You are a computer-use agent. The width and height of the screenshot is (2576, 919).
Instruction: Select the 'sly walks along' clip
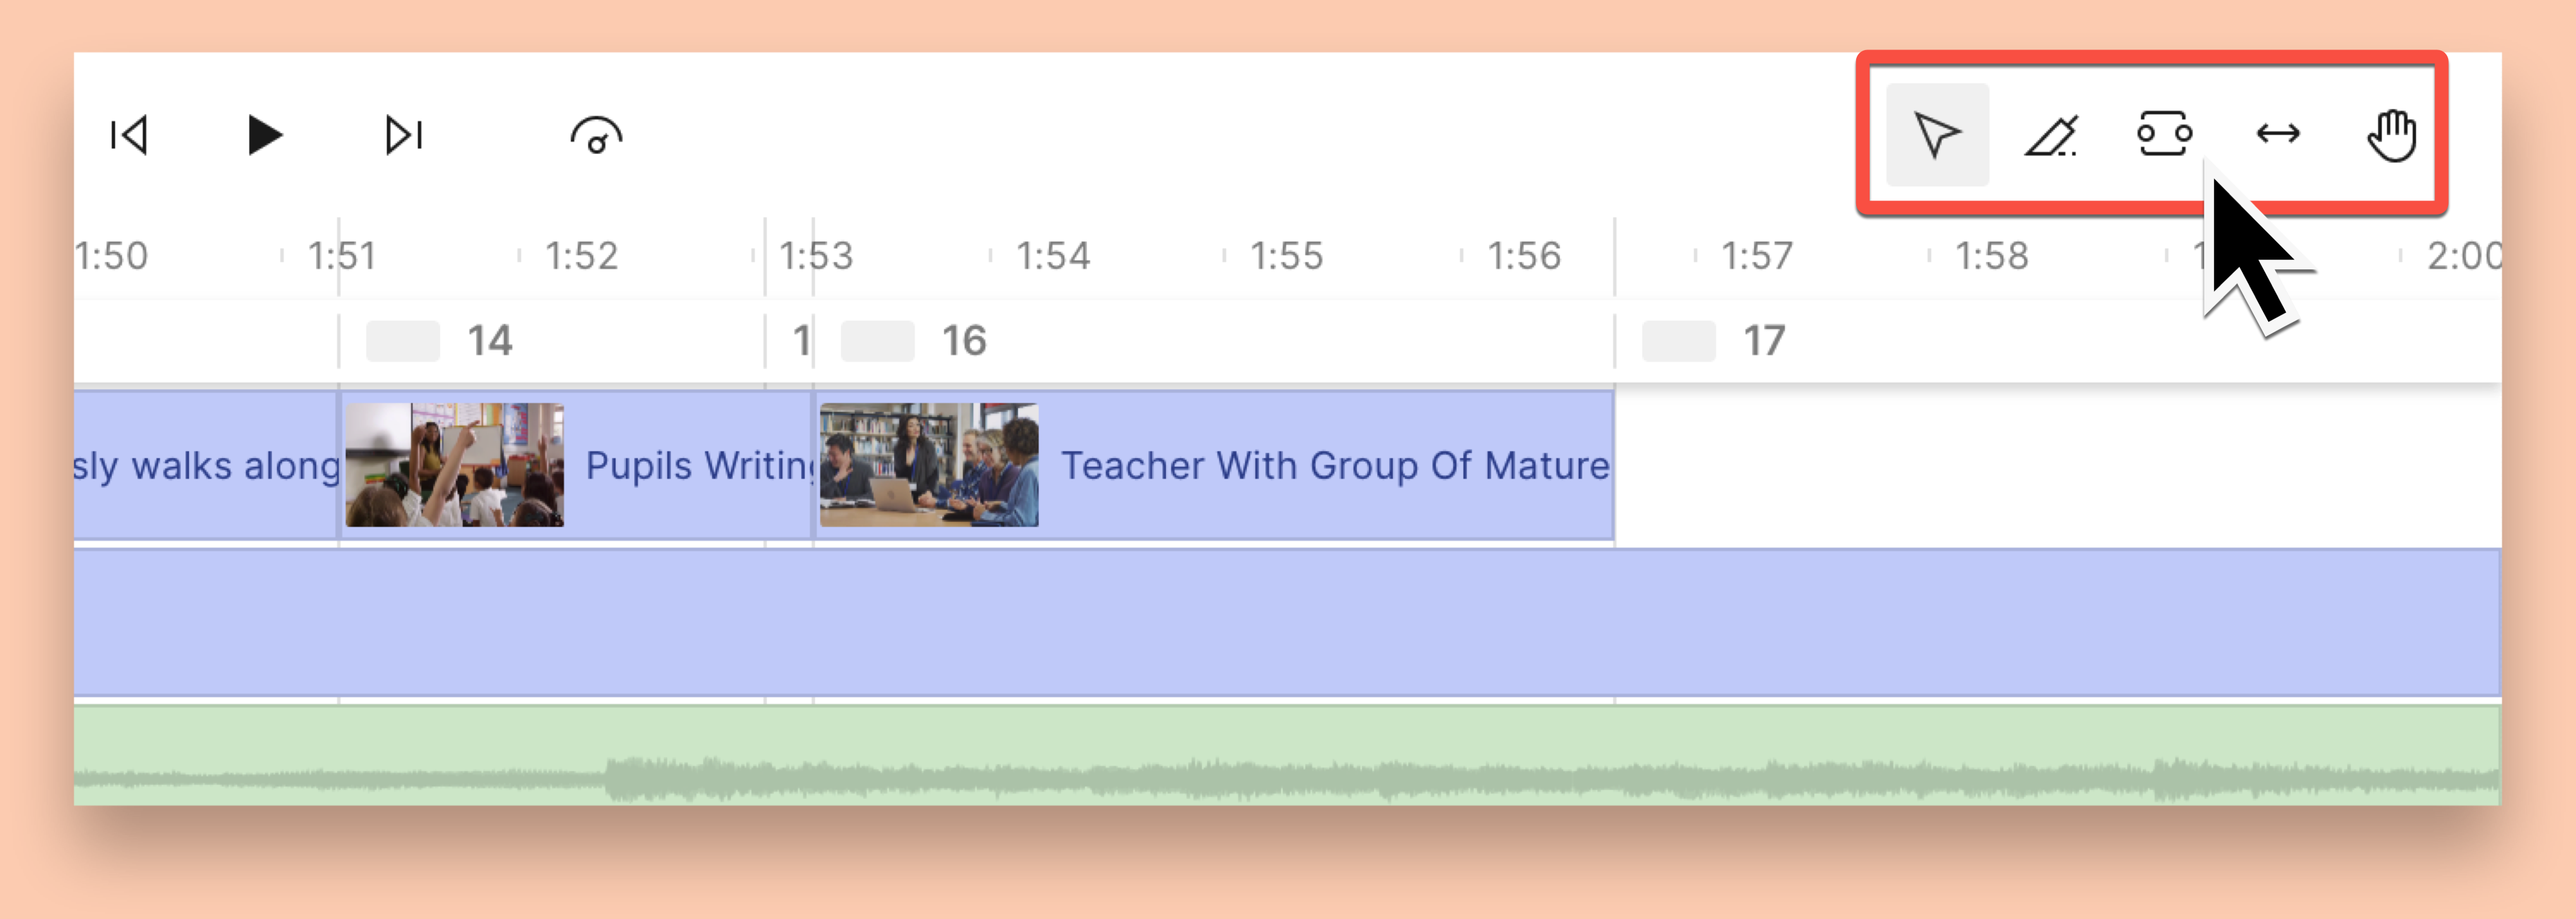coord(205,465)
